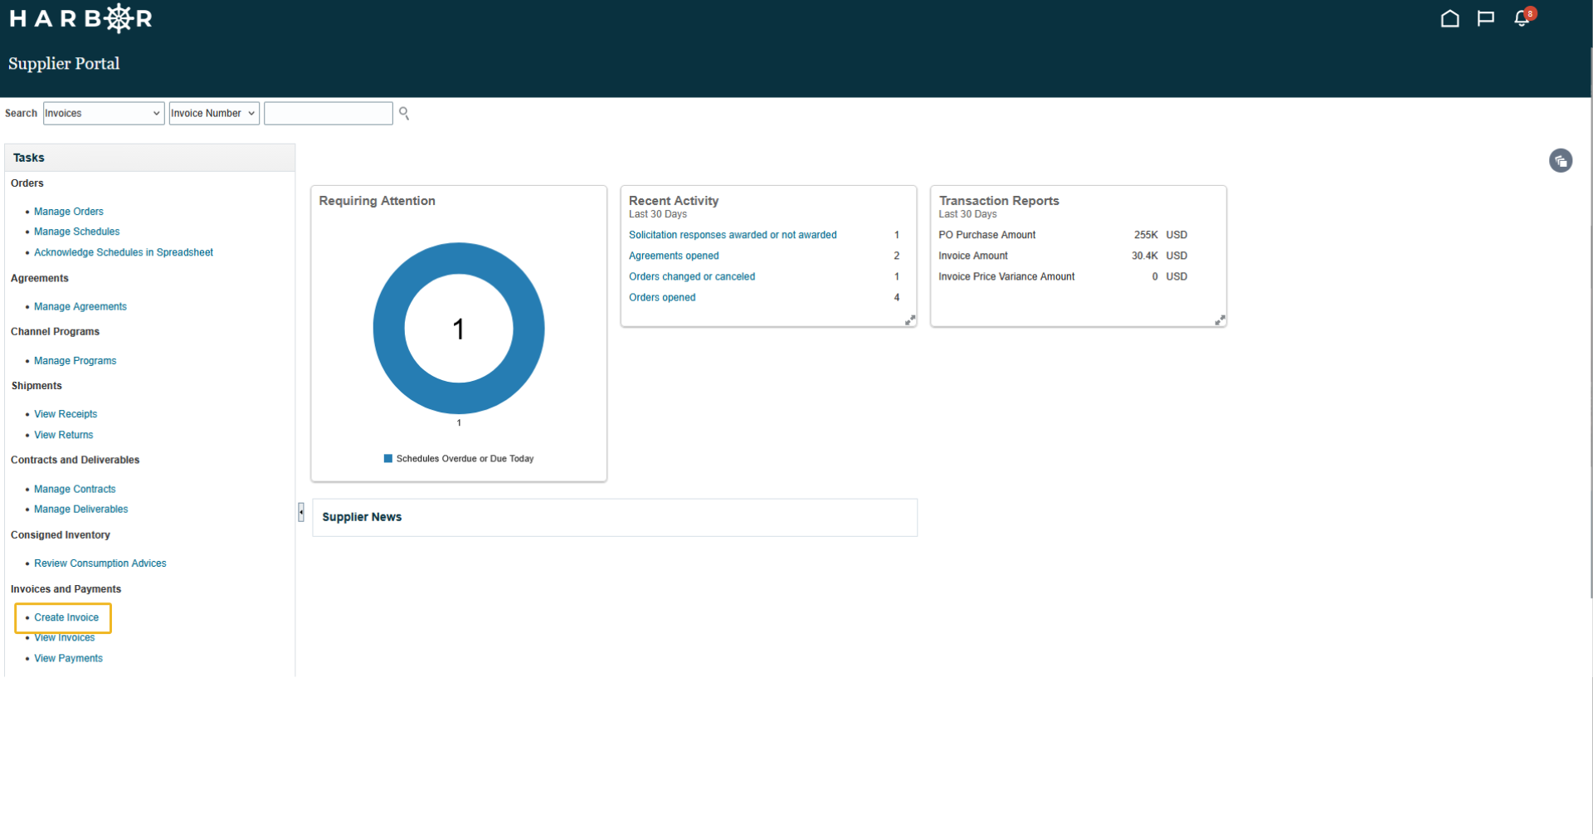Click the Harbor logo
1593x834 pixels.
pyautogui.click(x=80, y=18)
